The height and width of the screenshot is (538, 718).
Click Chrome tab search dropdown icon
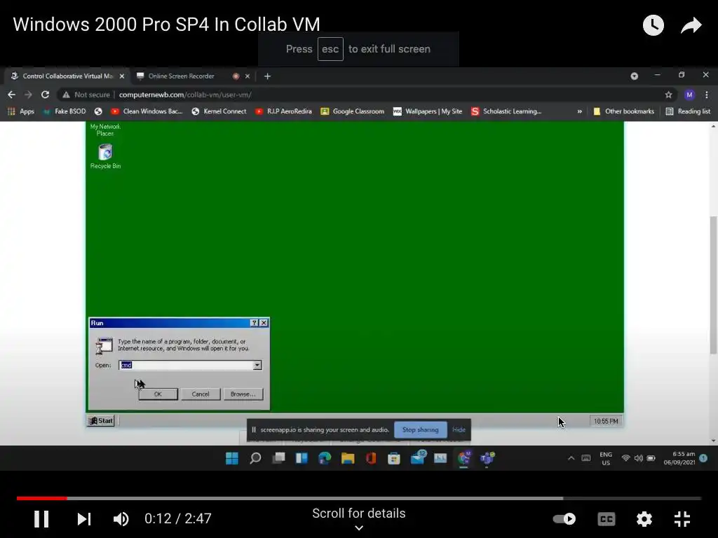(634, 76)
